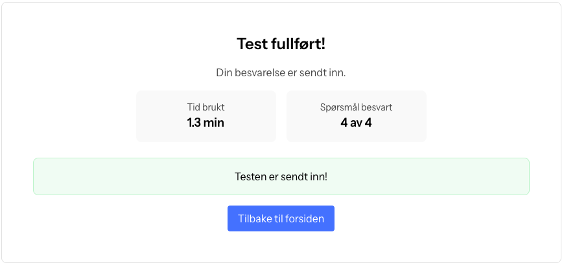Viewport: 564px width, 265px height.
Task: Click the word "Testen" in the green banner
Action: click(x=249, y=176)
